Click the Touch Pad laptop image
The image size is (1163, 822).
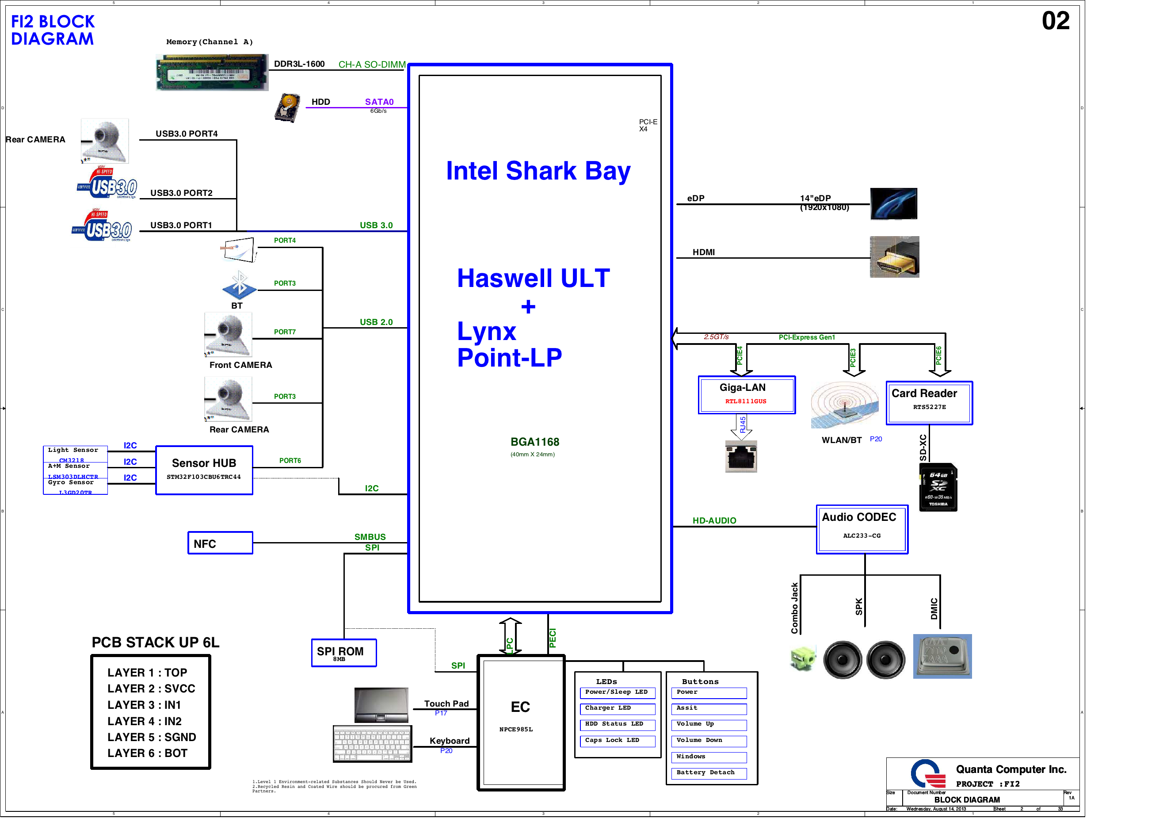coord(381,705)
